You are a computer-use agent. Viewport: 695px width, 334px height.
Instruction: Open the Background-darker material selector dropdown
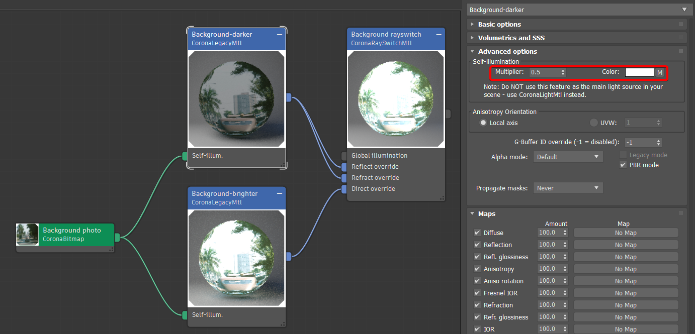pos(685,10)
